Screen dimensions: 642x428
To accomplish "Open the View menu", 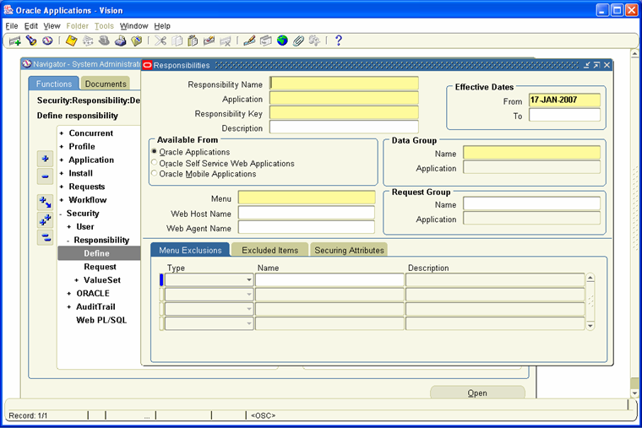I will point(52,26).
